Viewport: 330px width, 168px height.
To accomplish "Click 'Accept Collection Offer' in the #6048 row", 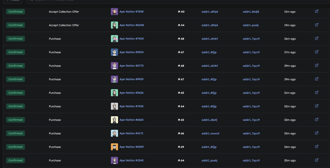I will 64,25.
